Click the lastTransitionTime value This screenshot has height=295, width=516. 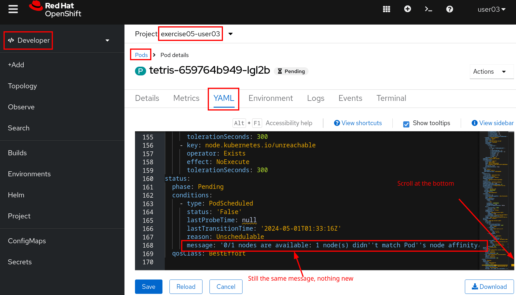click(301, 229)
